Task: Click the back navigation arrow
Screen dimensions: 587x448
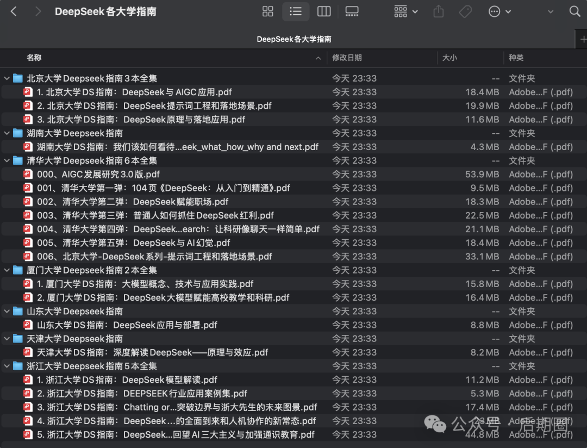Action: [x=13, y=11]
